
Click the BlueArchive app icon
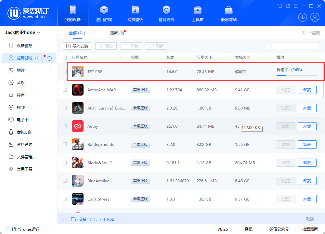point(78,181)
